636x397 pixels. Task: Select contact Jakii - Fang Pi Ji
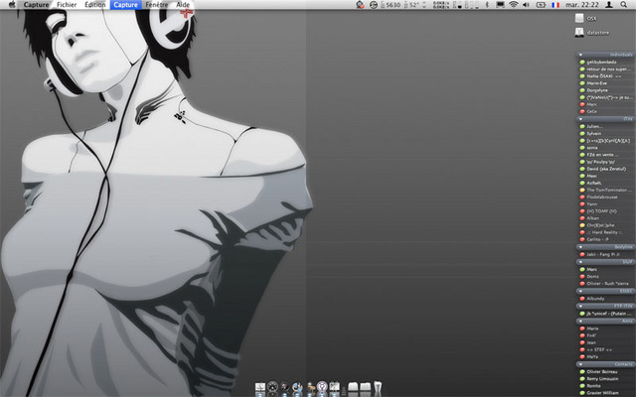pyautogui.click(x=605, y=254)
